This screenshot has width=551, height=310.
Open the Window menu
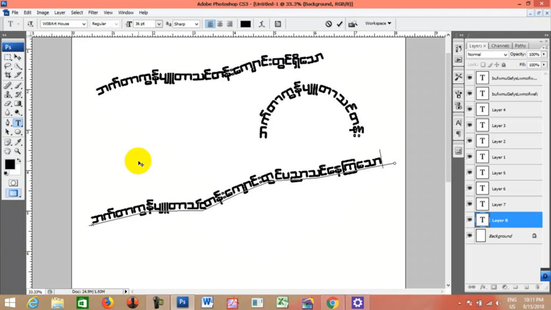point(126,13)
